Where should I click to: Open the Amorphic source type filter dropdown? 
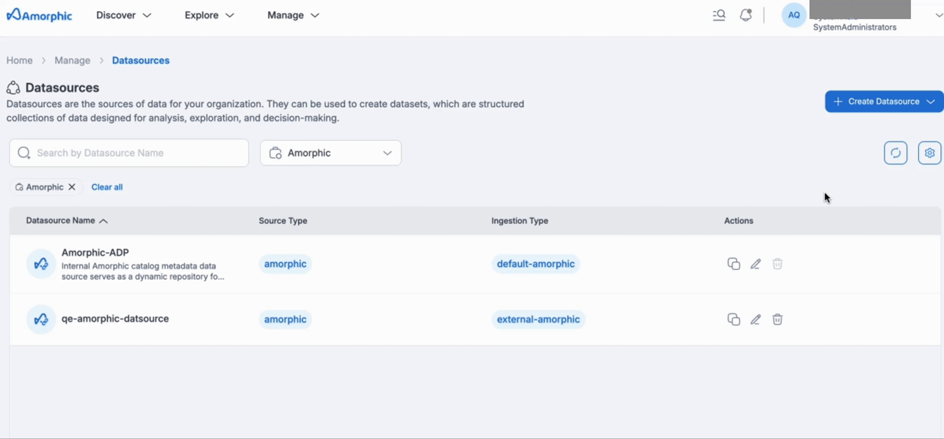(x=330, y=153)
